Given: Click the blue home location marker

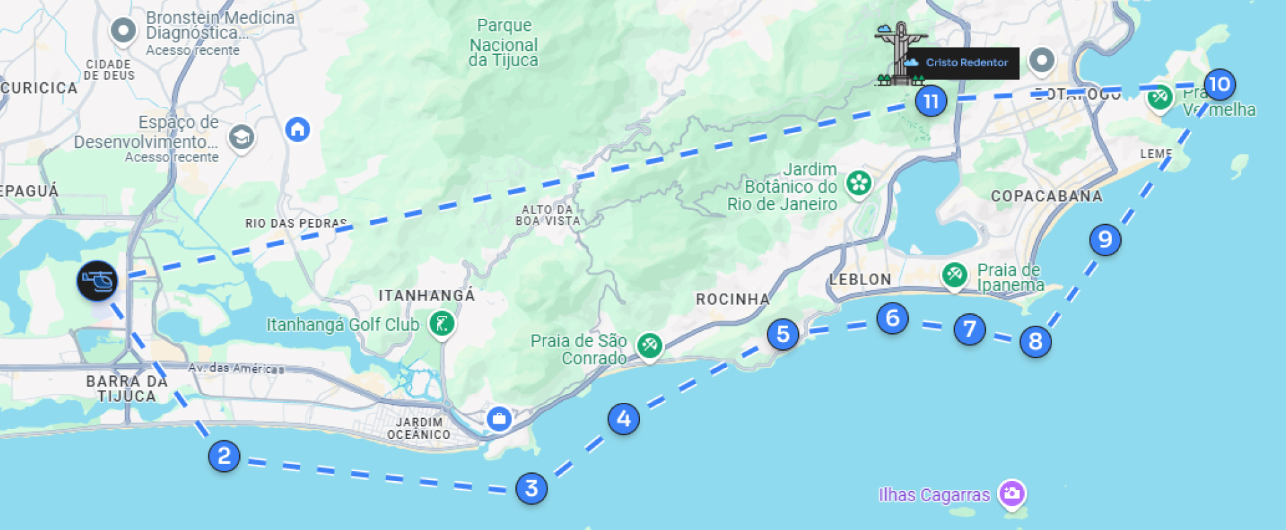Looking at the screenshot, I should pos(298,129).
